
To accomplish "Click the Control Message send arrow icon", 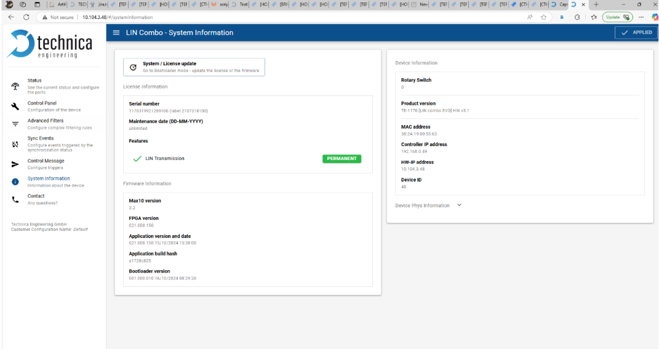I will point(15,164).
